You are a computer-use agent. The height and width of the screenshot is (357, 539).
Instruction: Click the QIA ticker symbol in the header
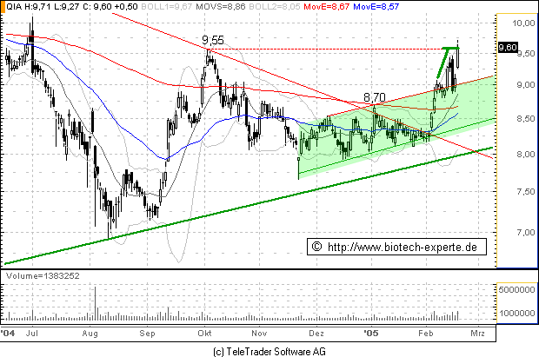tap(12, 7)
